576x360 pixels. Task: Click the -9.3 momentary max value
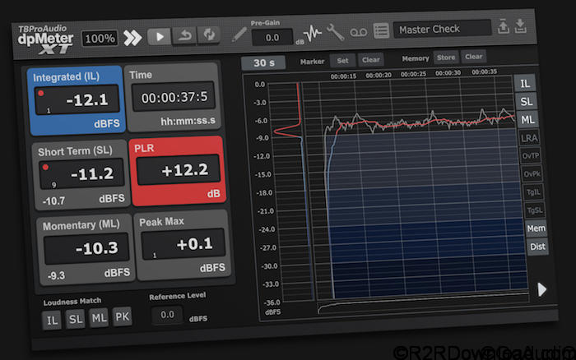pos(56,275)
